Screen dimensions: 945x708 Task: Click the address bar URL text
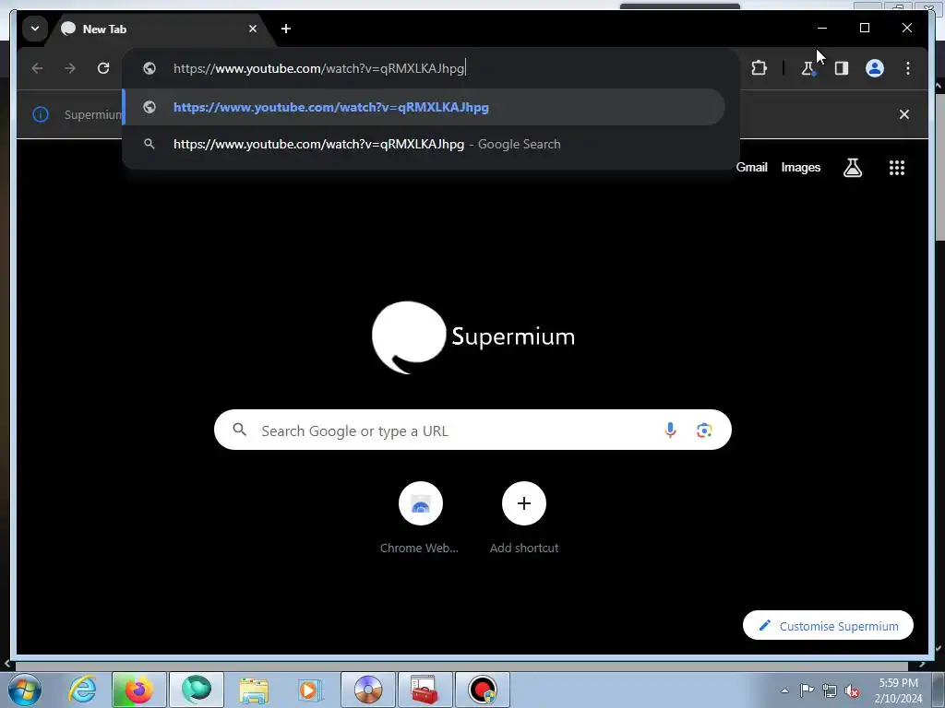pyautogui.click(x=318, y=68)
